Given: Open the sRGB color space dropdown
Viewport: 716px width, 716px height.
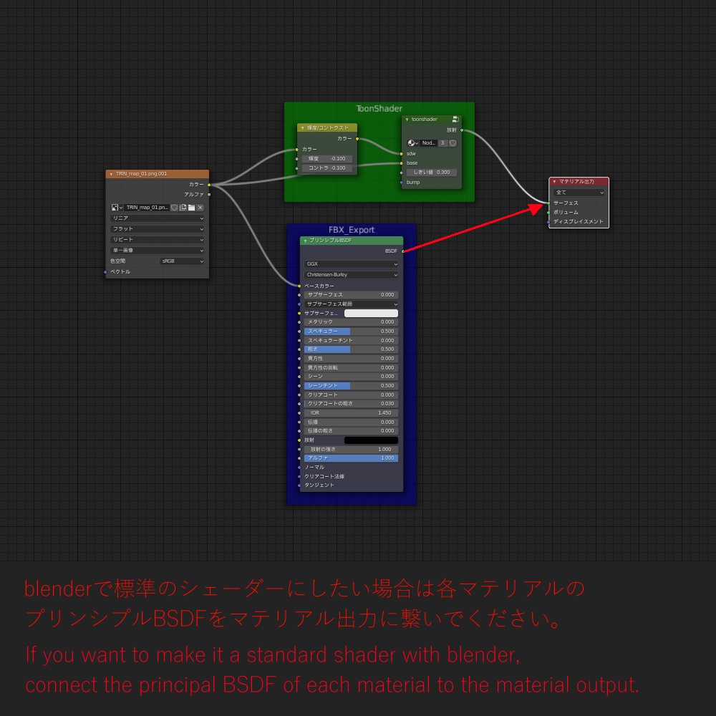Looking at the screenshot, I should [183, 261].
